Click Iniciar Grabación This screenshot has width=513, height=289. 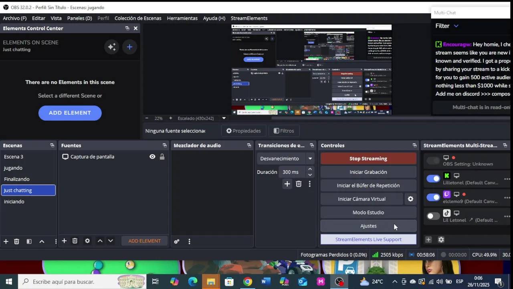(x=368, y=172)
